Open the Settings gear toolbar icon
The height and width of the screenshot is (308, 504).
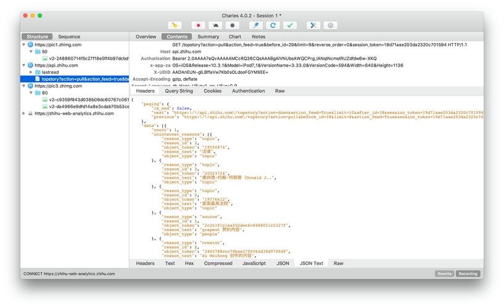click(x=331, y=25)
